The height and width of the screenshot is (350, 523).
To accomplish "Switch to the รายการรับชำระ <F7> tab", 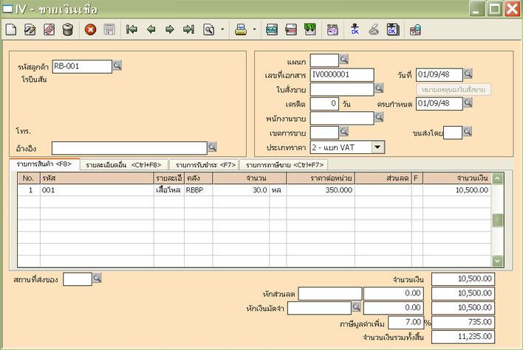I will pyautogui.click(x=203, y=165).
